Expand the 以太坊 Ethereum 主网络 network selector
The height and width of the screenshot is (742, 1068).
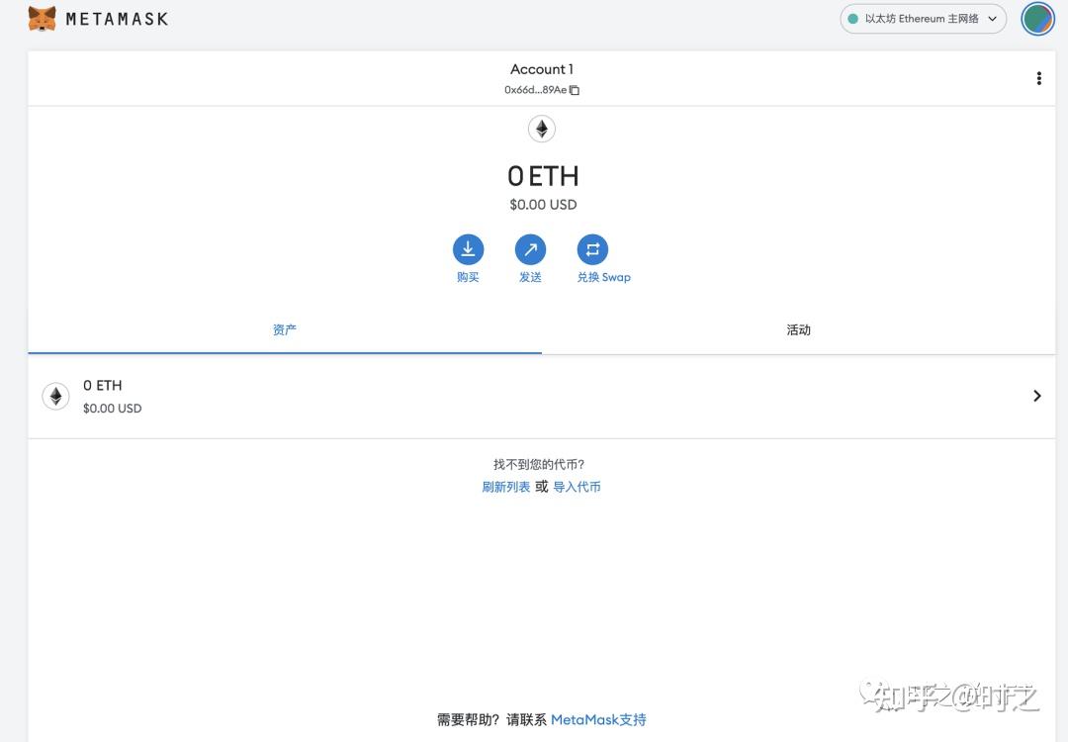pos(923,18)
